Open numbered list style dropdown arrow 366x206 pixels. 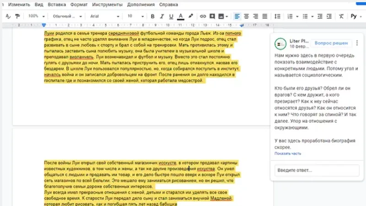coord(297,16)
